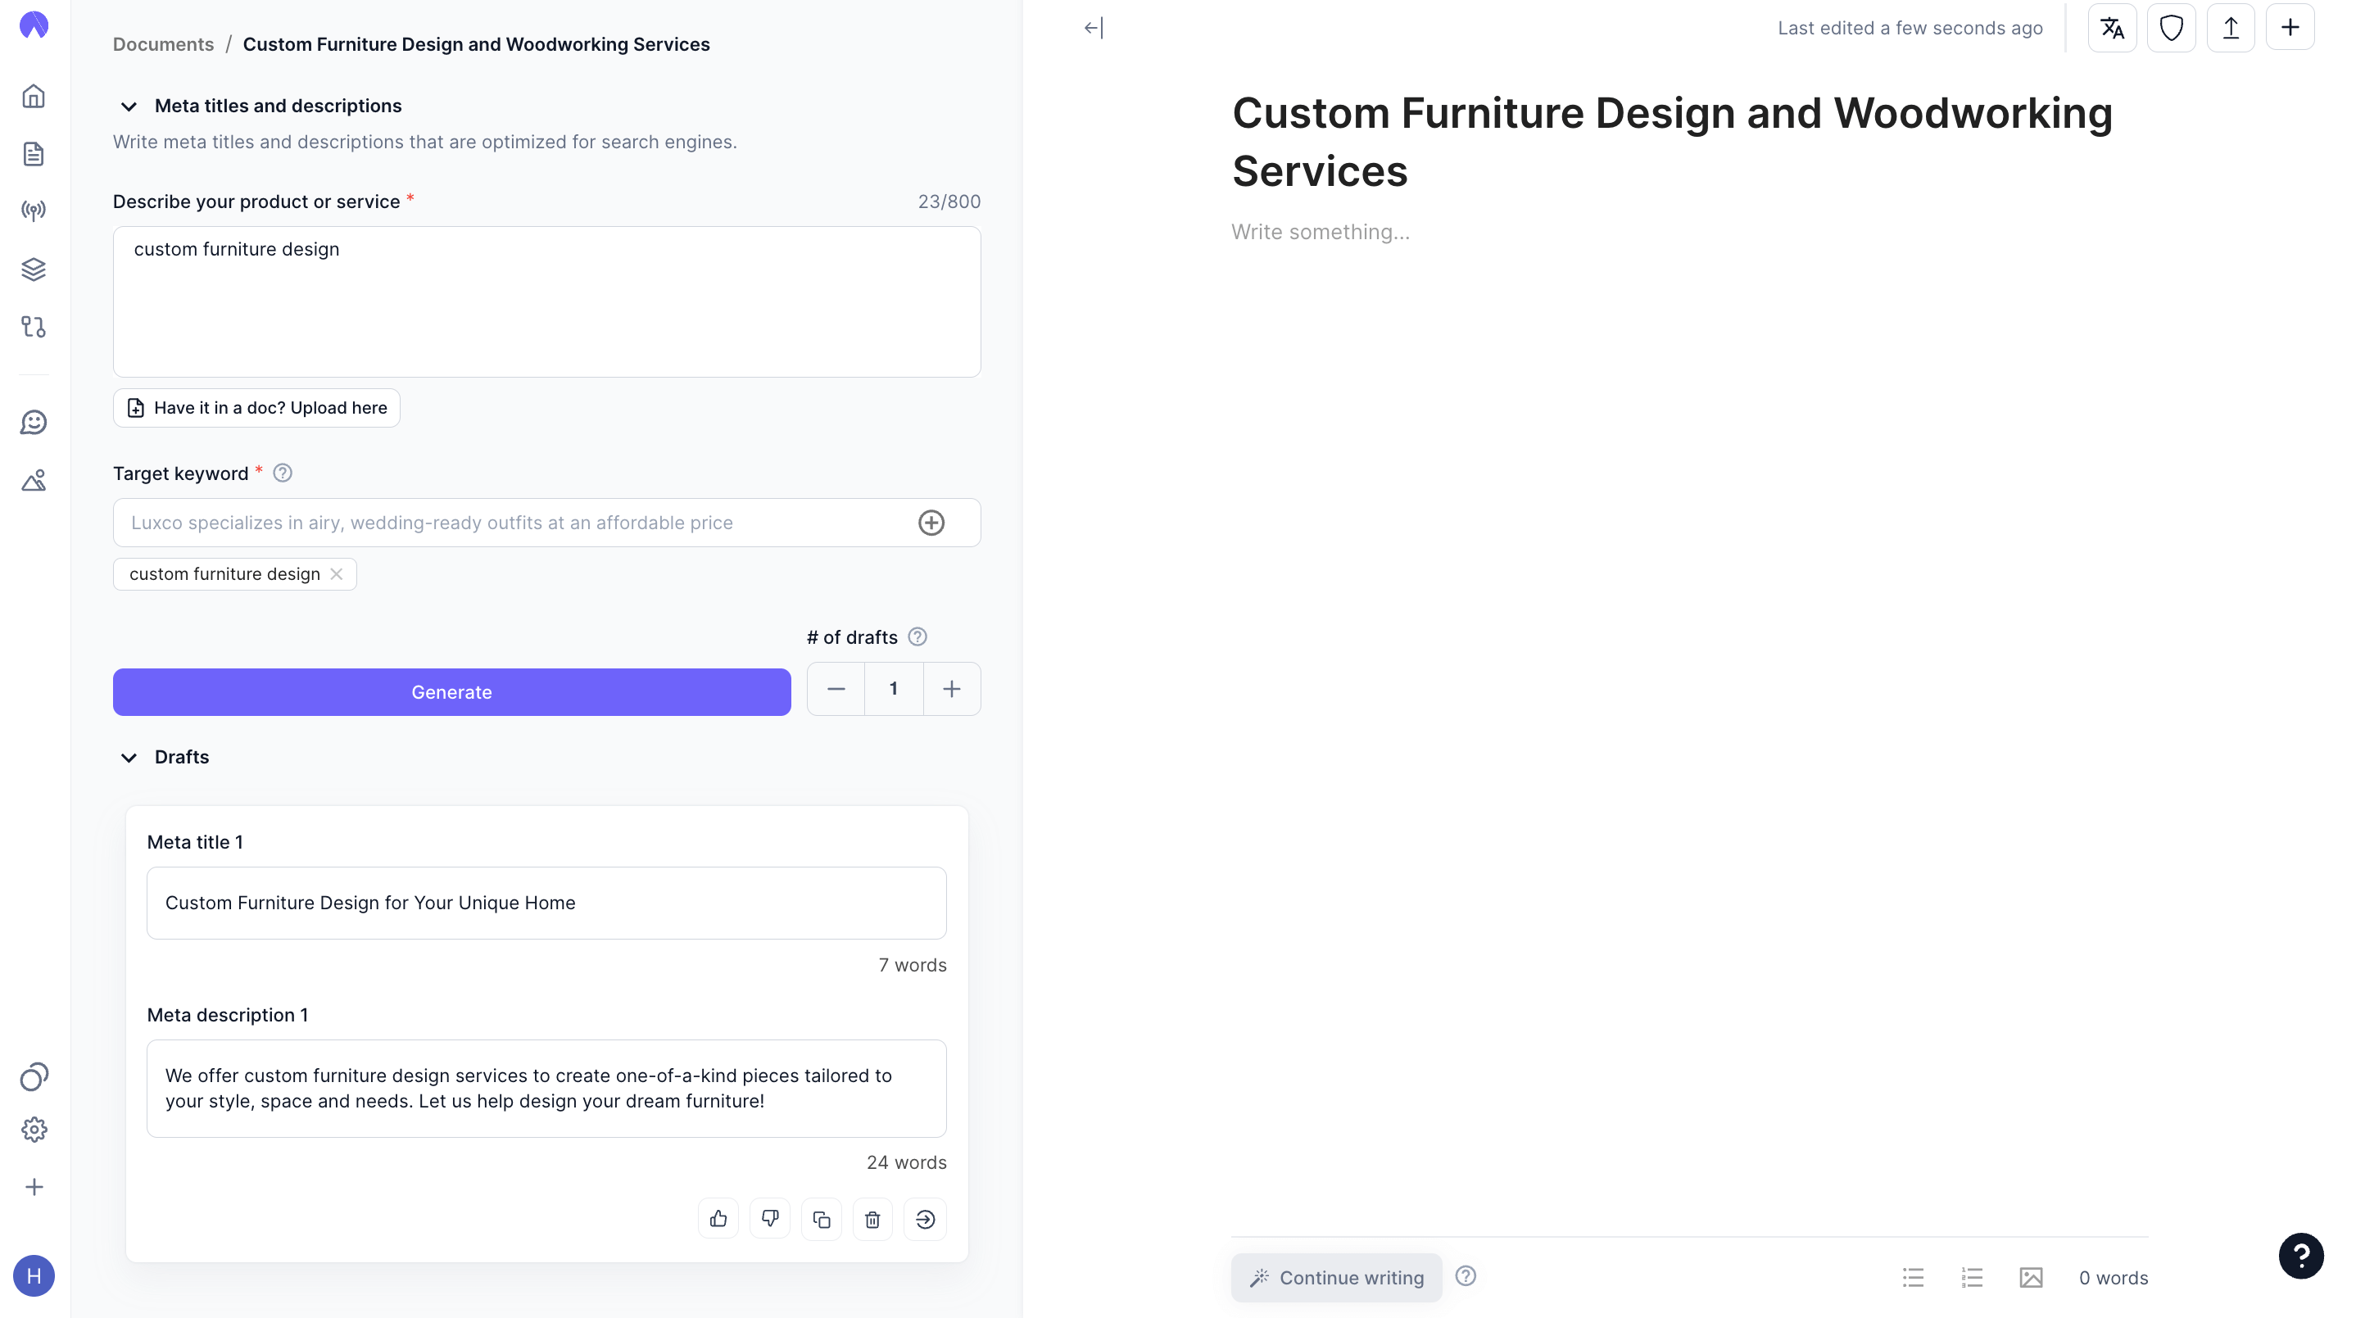This screenshot has height=1318, width=2356.
Task: Collapse the Drafts section
Action: 129,758
